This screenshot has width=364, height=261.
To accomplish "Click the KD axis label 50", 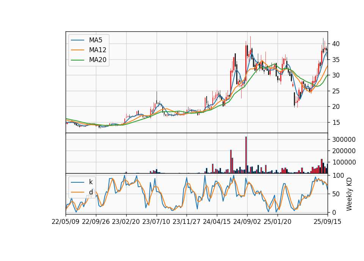I will pos(336,194).
